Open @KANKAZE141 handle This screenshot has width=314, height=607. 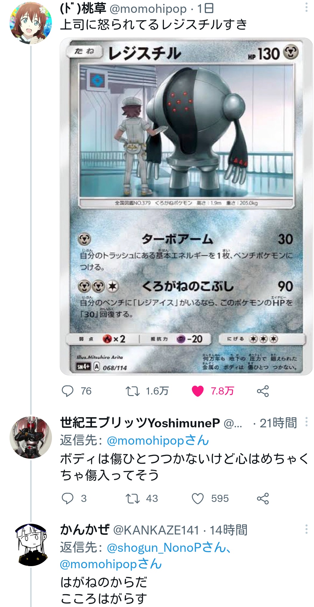(156, 530)
